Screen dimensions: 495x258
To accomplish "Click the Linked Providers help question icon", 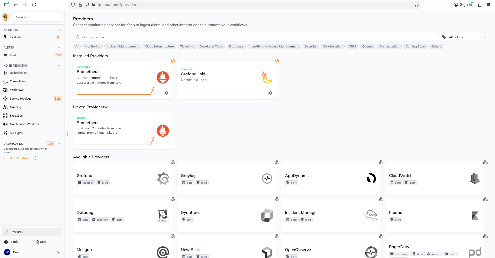I will pos(106,106).
